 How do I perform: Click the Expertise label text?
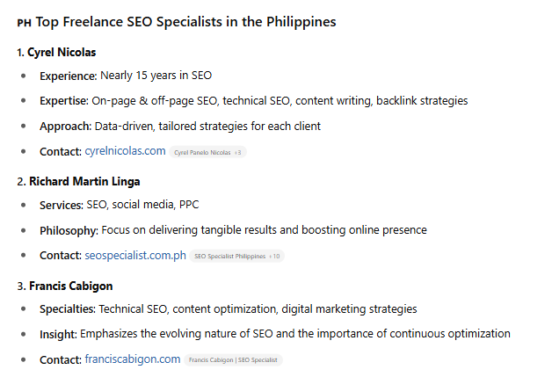64,101
